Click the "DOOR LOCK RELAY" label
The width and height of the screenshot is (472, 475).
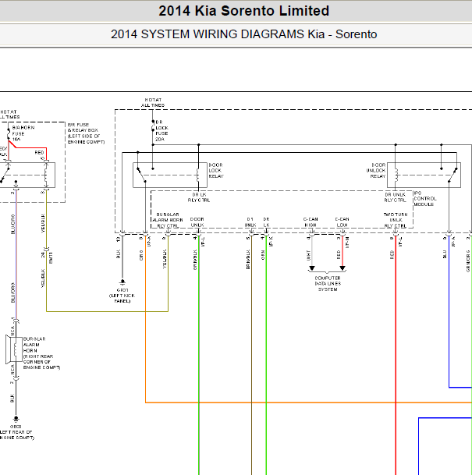point(216,171)
